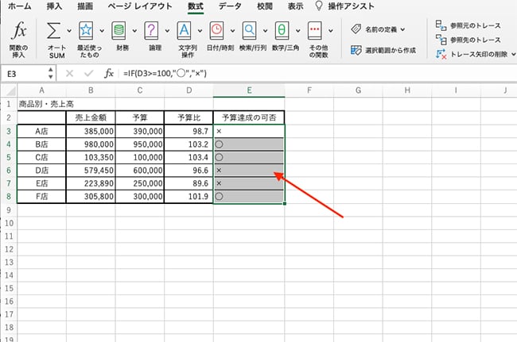The width and height of the screenshot is (517, 342).
Task: Click Remove Arrows (トレース矢印の削除)
Action: pyautogui.click(x=472, y=54)
